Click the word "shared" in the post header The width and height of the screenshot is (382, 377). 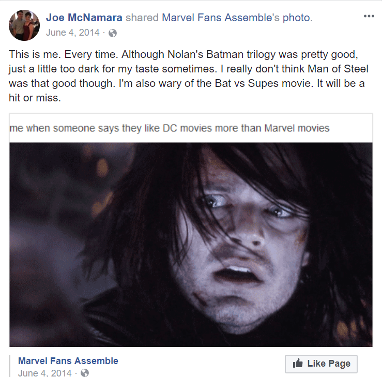tap(142, 18)
